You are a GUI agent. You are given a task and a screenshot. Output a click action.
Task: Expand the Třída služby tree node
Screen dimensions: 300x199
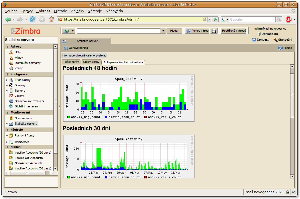[x=7, y=80]
